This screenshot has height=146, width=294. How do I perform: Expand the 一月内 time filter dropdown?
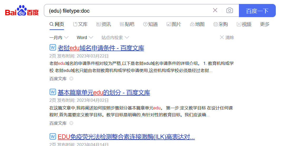pyautogui.click(x=59, y=37)
